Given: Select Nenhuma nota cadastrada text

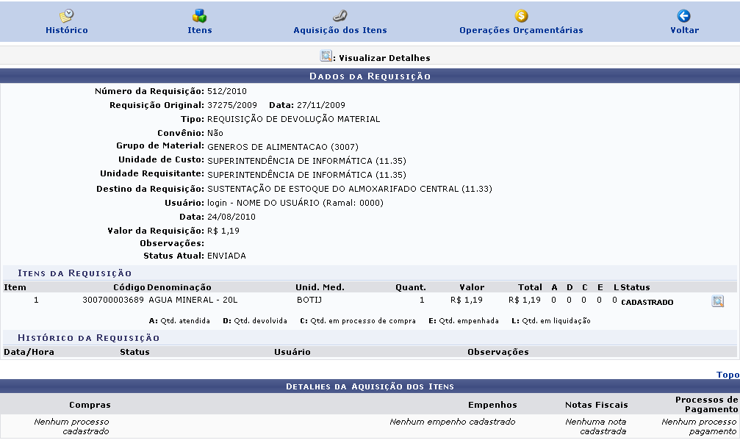Looking at the screenshot, I should pyautogui.click(x=596, y=427).
